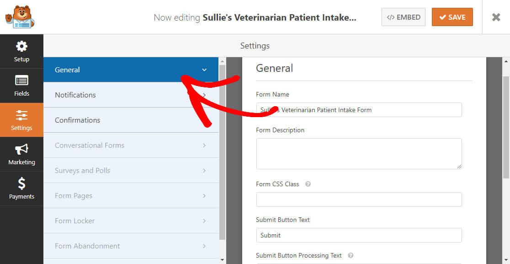Click inside the Form Description text area

[359, 154]
